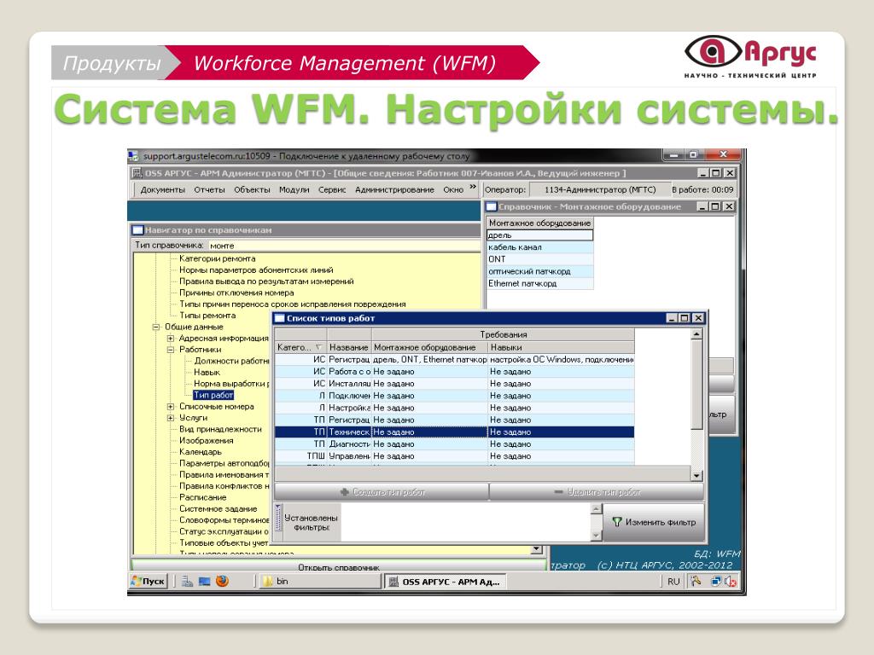Open the Пуск start button
Image resolution: width=874 pixels, height=655 pixels.
[x=149, y=582]
